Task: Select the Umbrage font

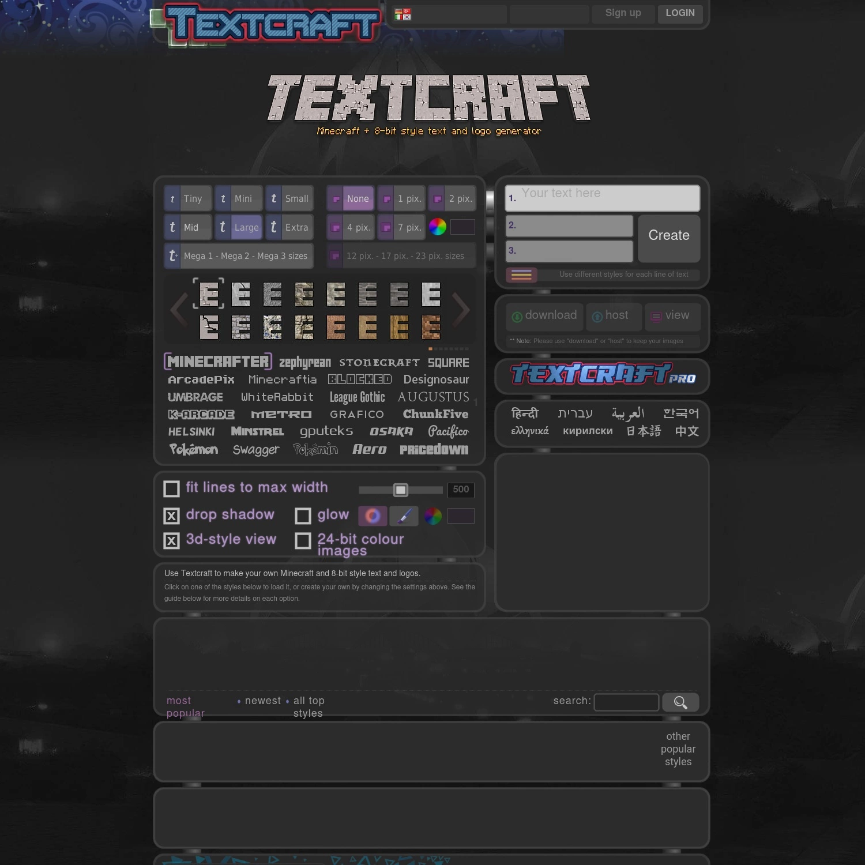Action: click(195, 397)
